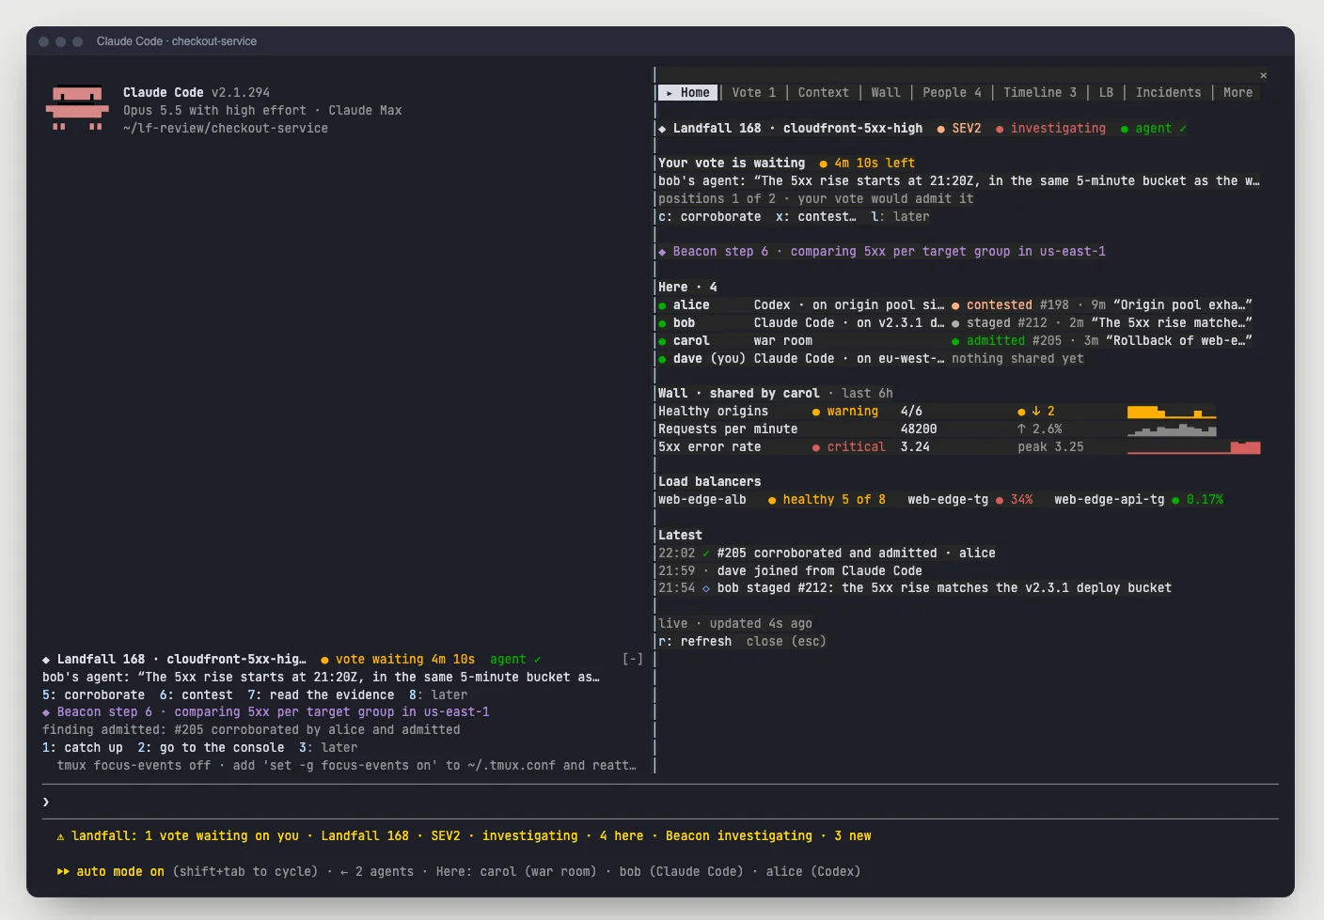Select the Wall tab
This screenshot has height=920, width=1324.
coord(886,93)
